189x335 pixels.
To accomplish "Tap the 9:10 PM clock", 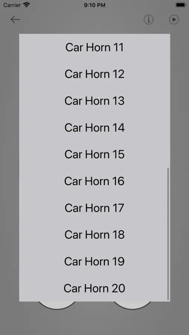I will [x=95, y=5].
